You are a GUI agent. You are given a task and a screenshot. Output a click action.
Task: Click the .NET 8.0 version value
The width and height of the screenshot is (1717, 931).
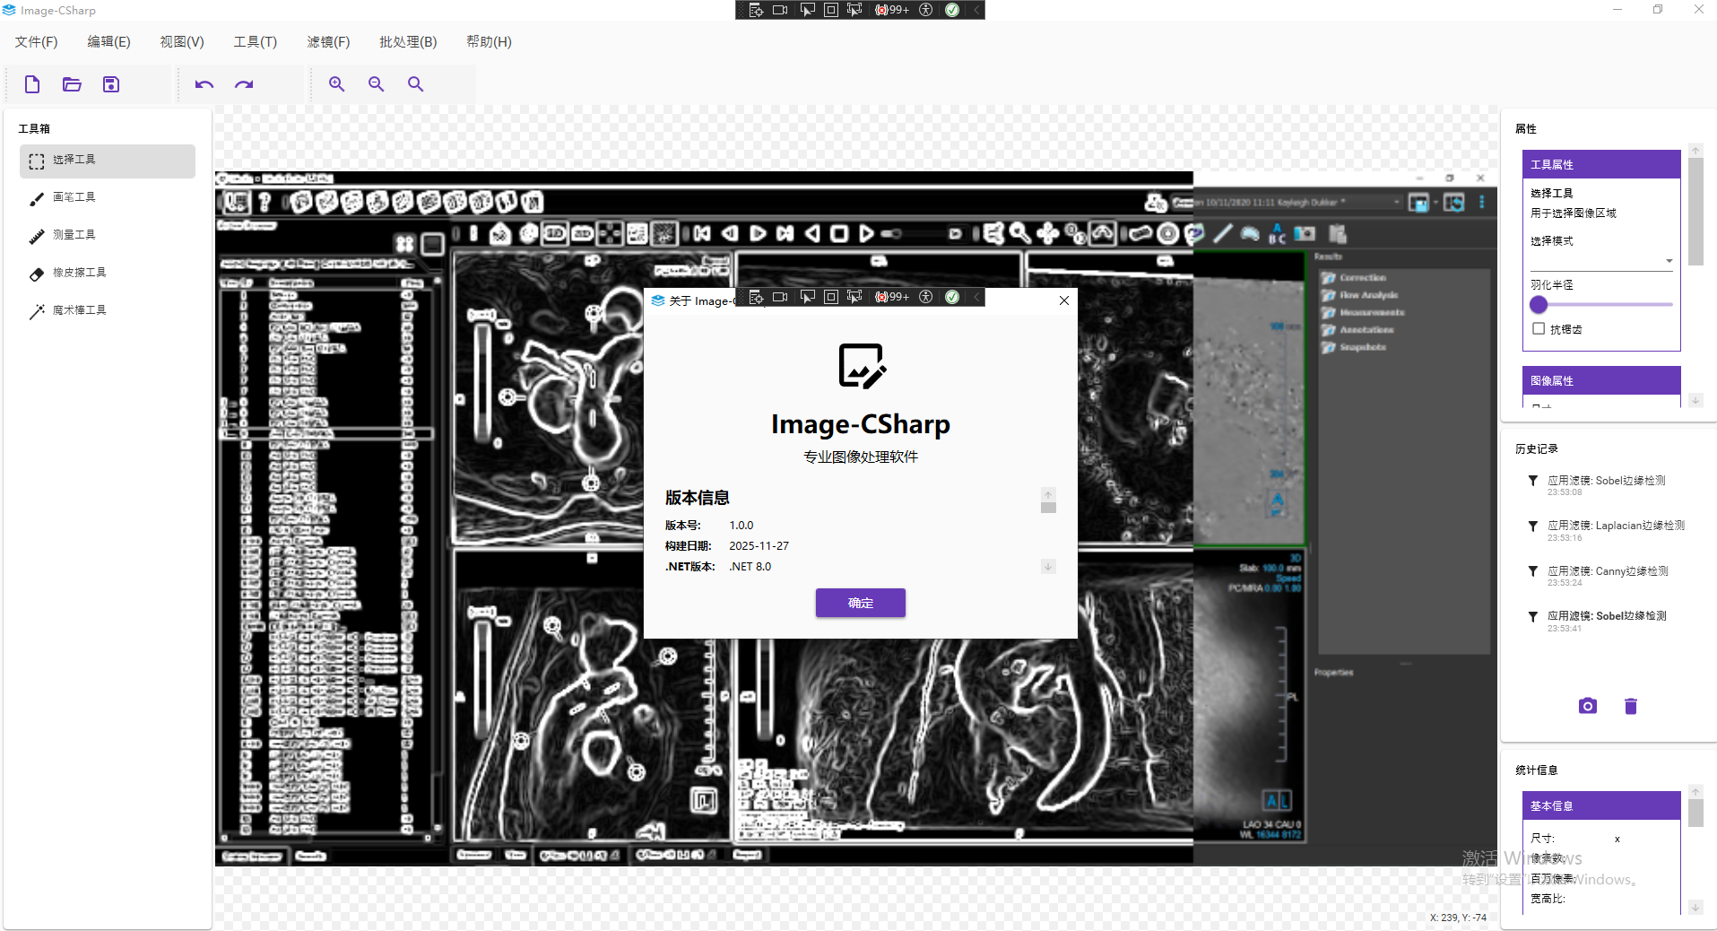tap(750, 567)
